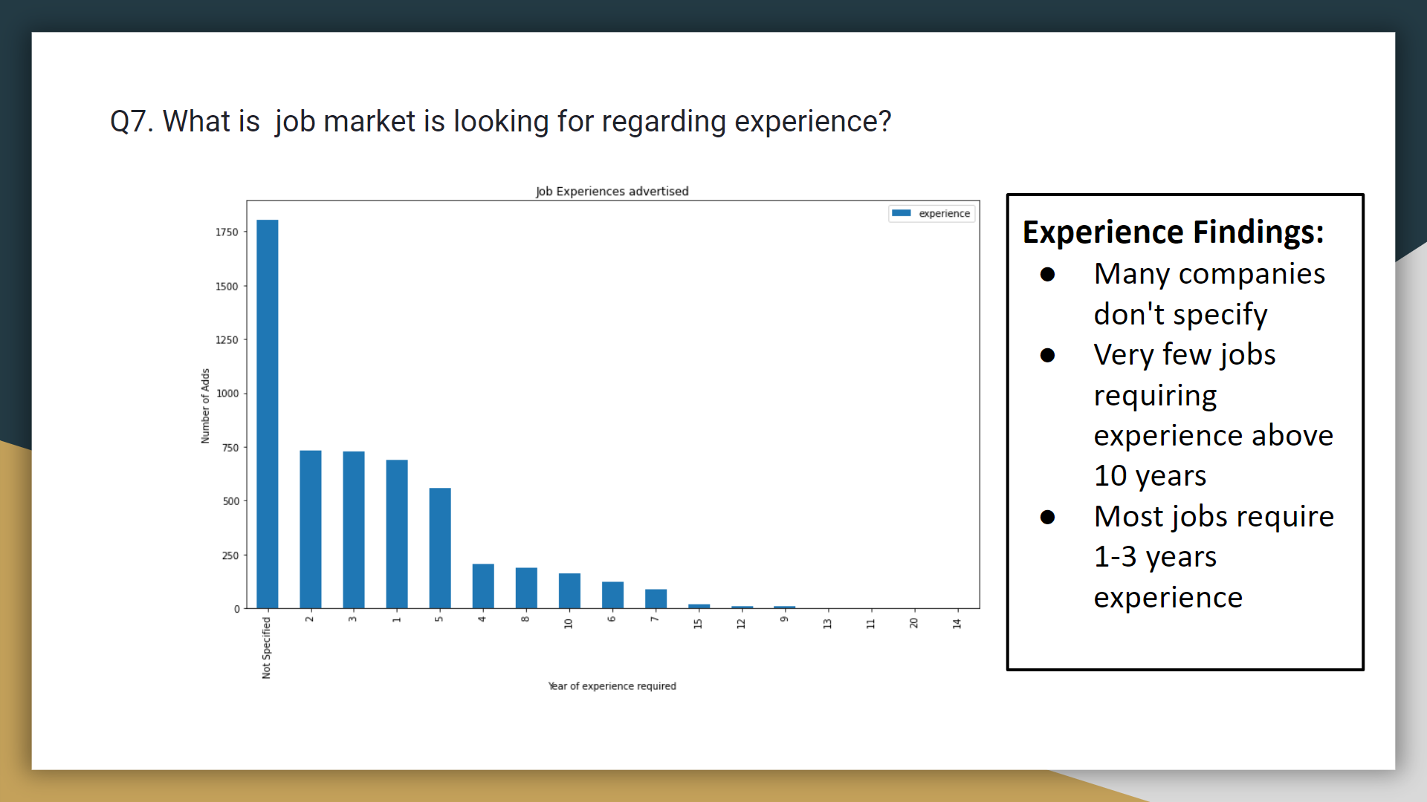
Task: Click the bar for 2 years experience
Action: [311, 529]
